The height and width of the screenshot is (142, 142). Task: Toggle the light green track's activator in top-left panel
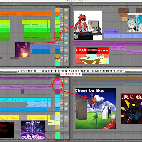[65, 24]
